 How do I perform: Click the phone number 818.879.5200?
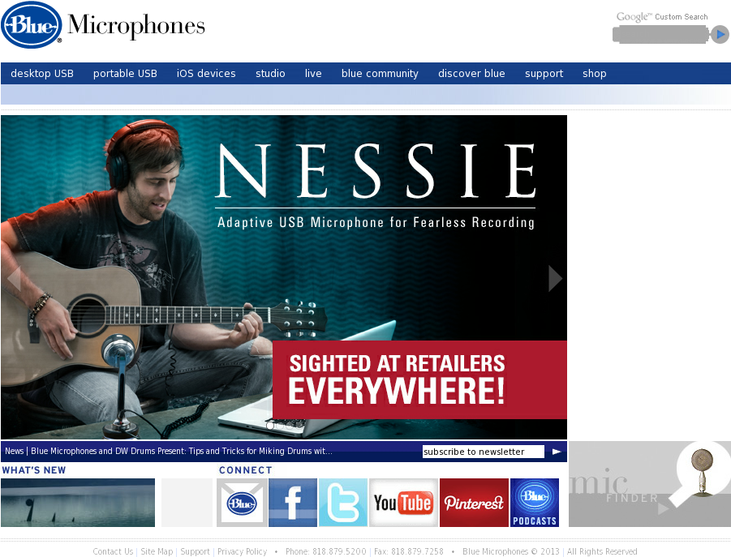pyautogui.click(x=339, y=551)
